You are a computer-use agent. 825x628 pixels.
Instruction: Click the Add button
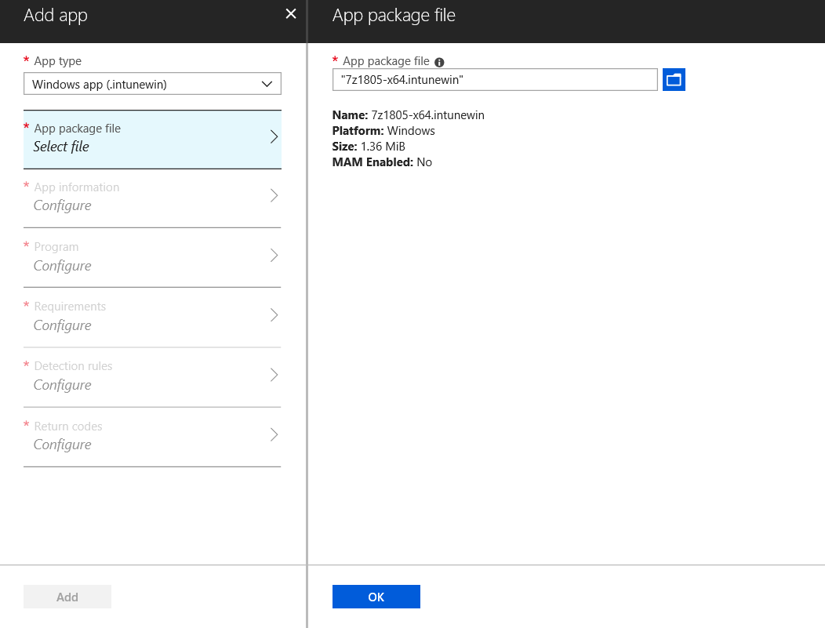(67, 596)
